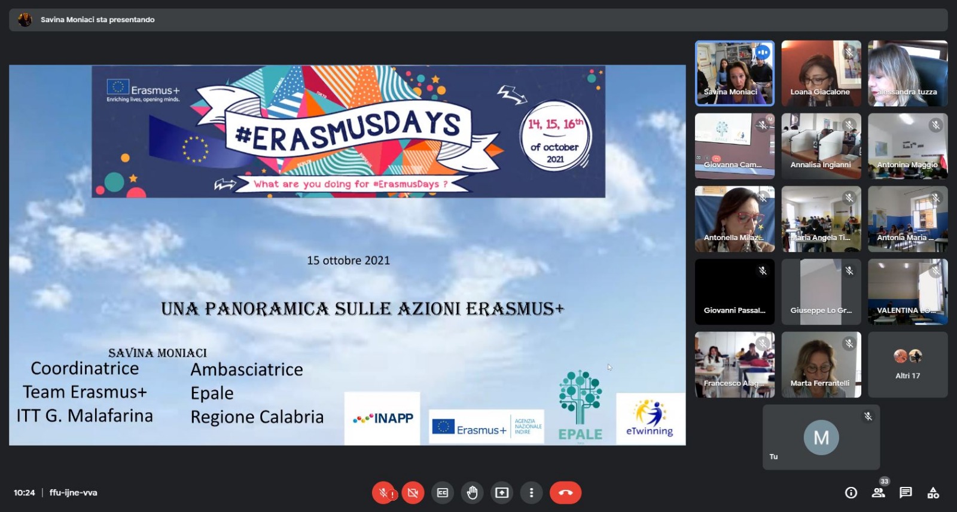Screen dimensions: 957x512
Task: Click 'Savina Moniaci sta presentando' banner text
Action: (97, 20)
